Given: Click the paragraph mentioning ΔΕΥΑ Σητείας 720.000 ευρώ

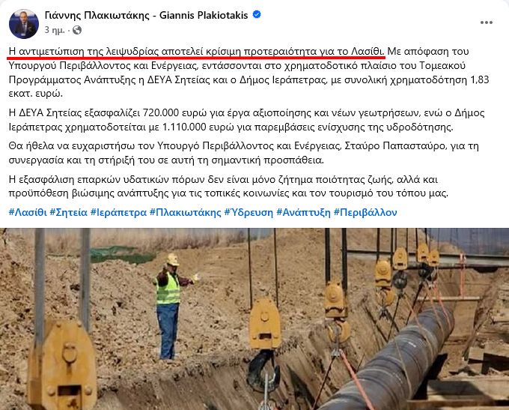Looking at the screenshot, I should pos(247,120).
